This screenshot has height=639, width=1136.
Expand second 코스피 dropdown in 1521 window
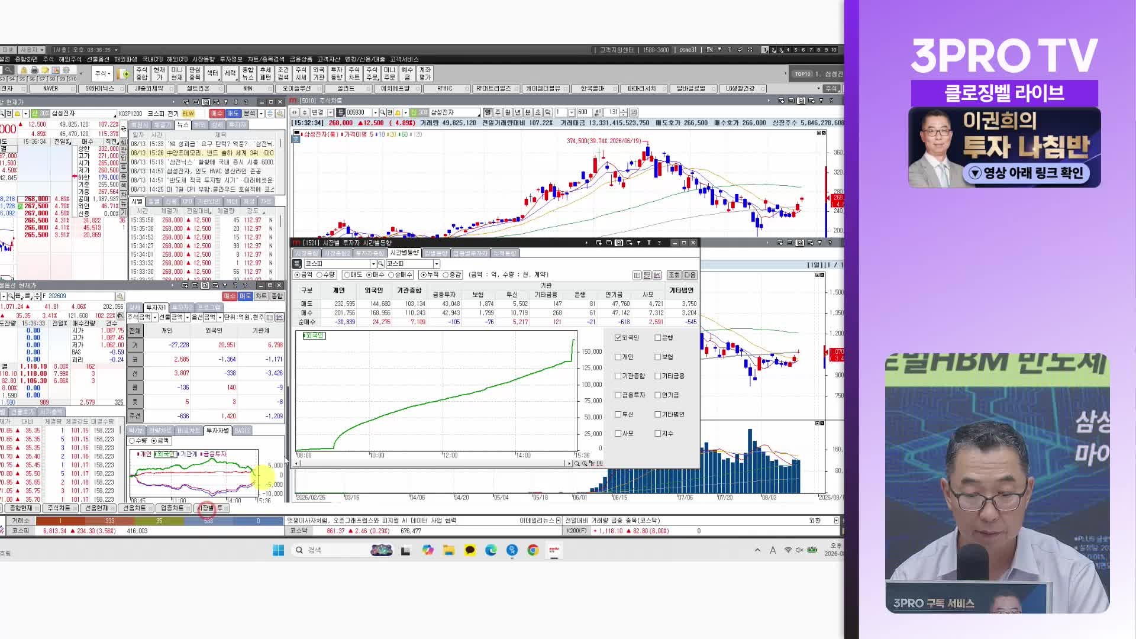click(x=437, y=264)
